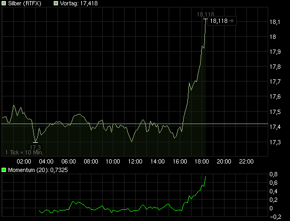Click the 10:00 time axis label
Viewport: 290px width, 221px height.
click(x=113, y=161)
